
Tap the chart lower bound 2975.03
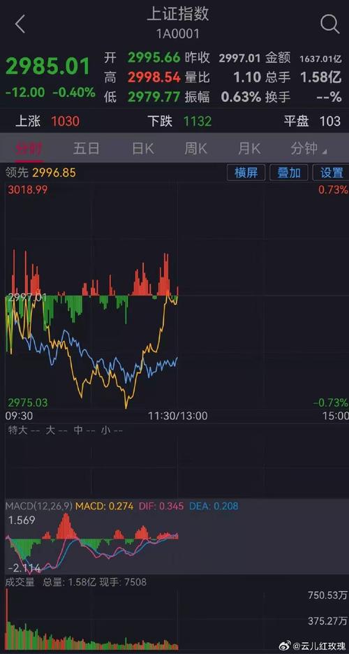(27, 402)
